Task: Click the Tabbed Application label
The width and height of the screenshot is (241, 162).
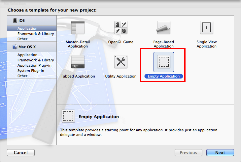Action: pos(78,76)
